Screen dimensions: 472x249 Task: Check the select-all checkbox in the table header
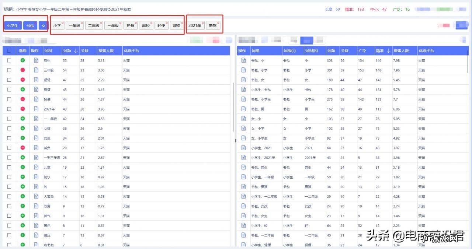tap(9, 50)
